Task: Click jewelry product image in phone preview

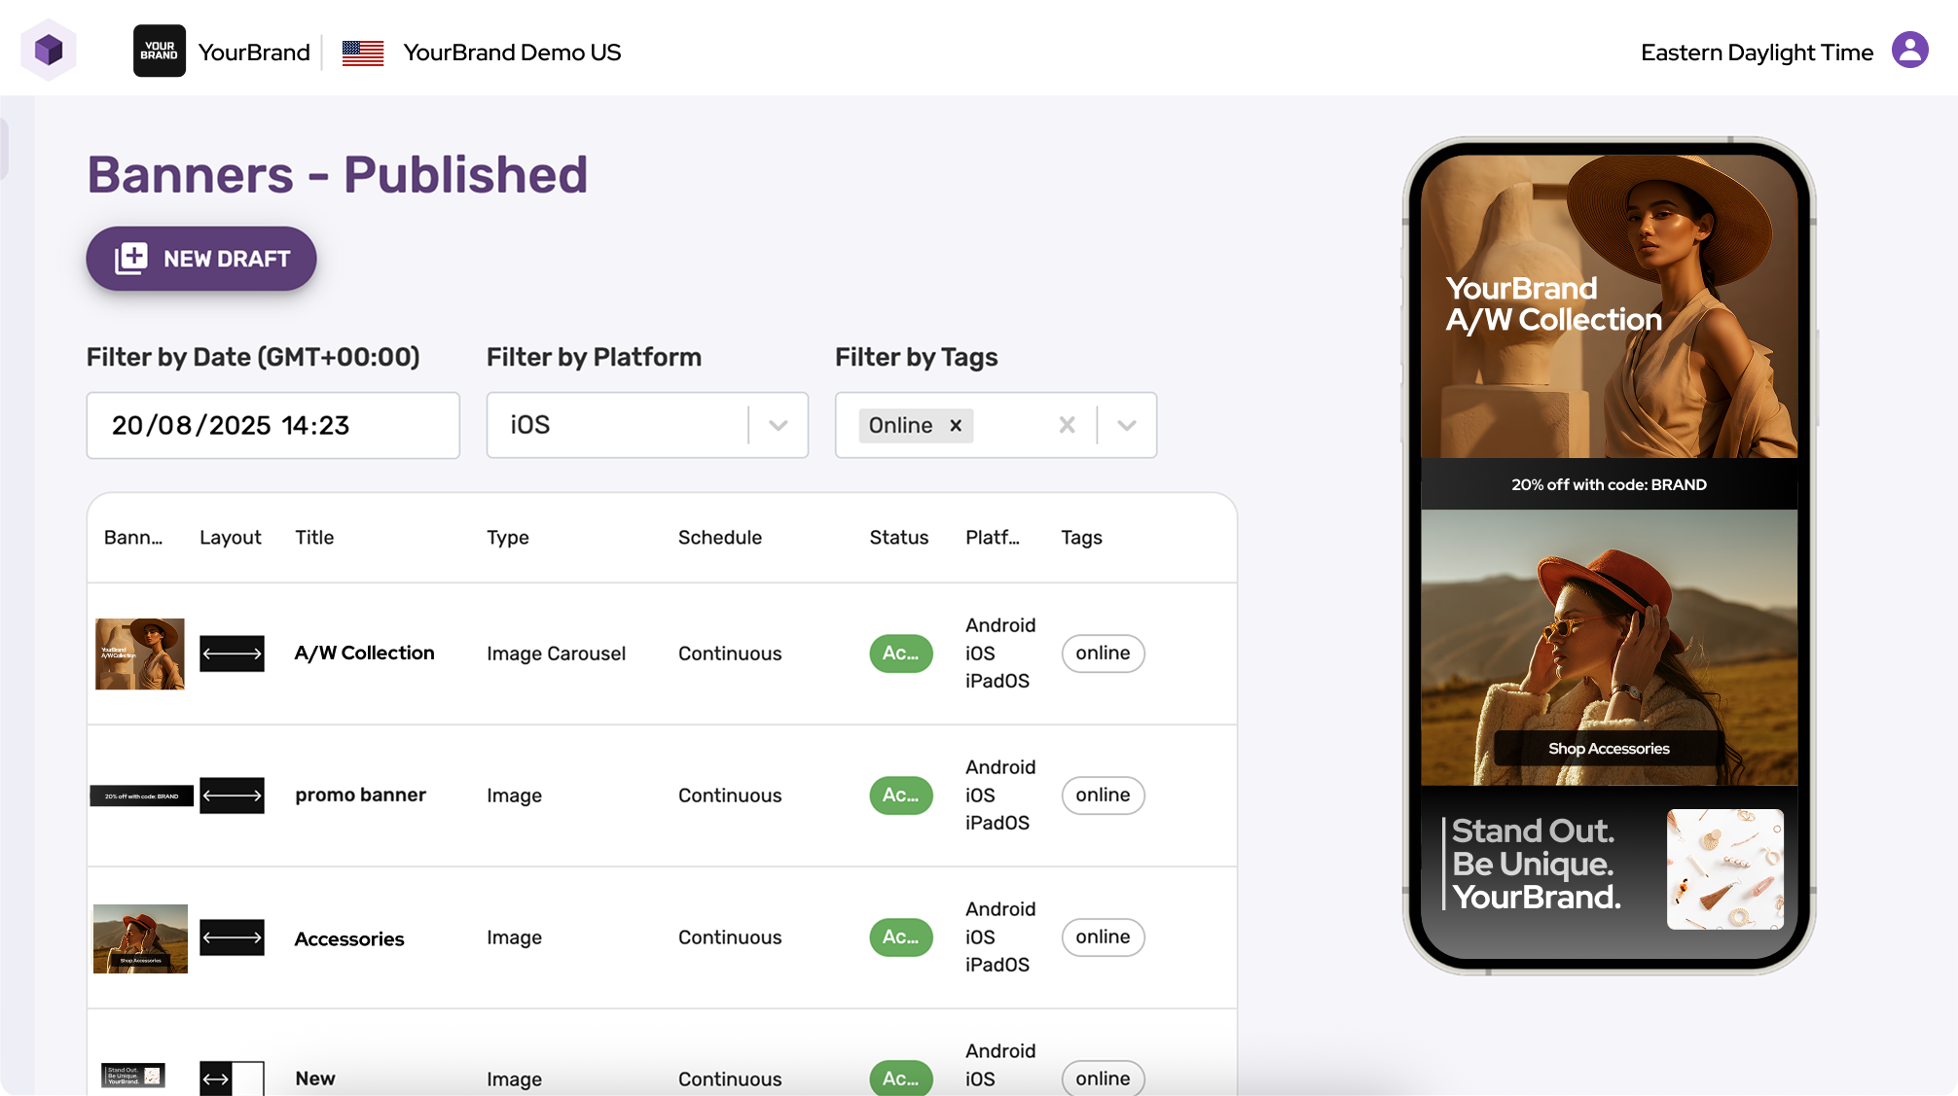Action: tap(1724, 868)
